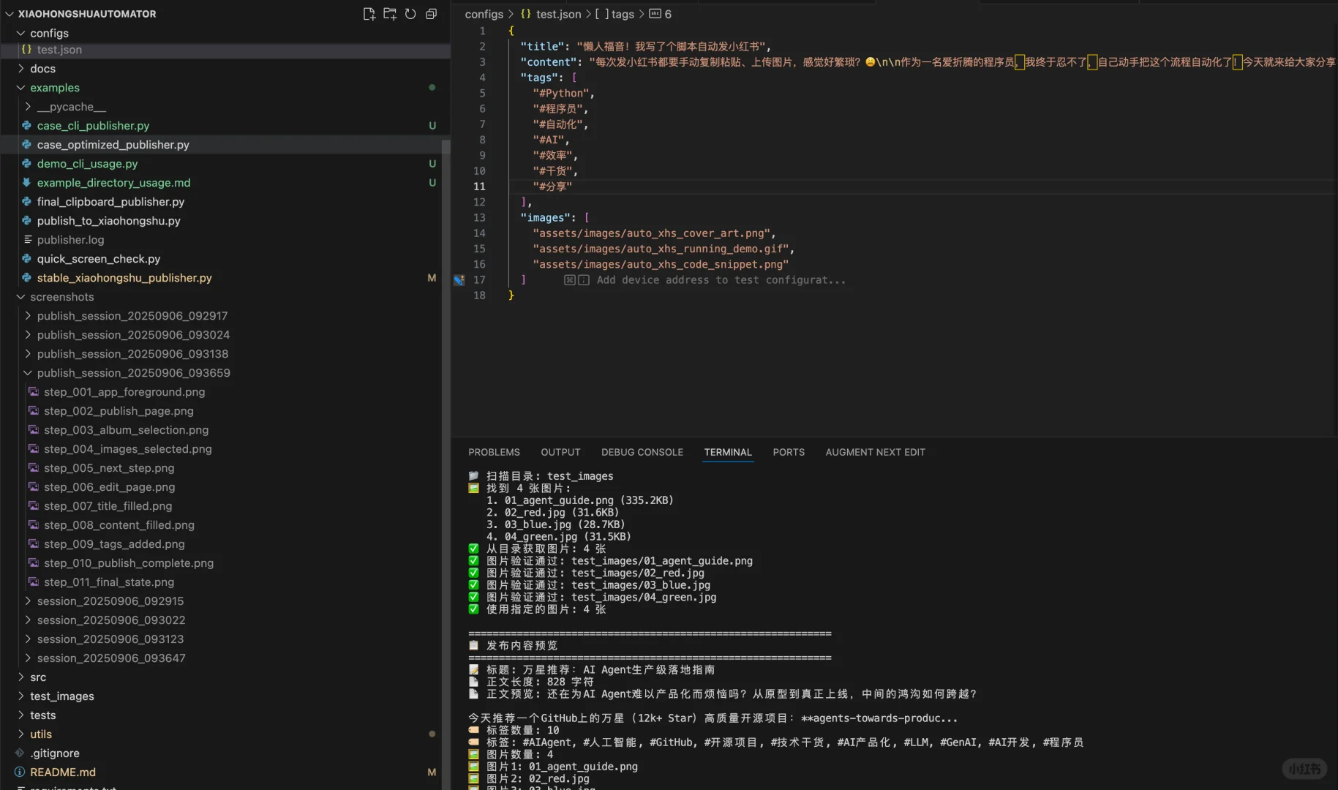Click the breadcrumb JSON braces icon before test.json
This screenshot has width=1338, height=790.
(x=526, y=14)
